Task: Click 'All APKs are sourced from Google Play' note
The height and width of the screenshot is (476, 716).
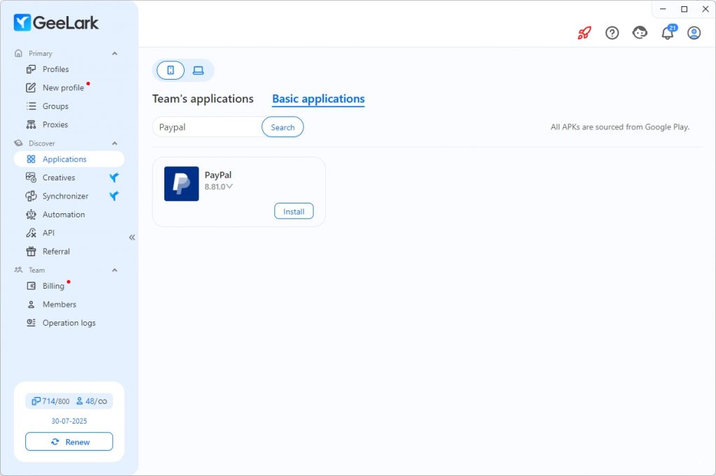Action: pos(620,127)
